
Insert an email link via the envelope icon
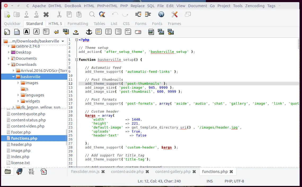coord(138,32)
